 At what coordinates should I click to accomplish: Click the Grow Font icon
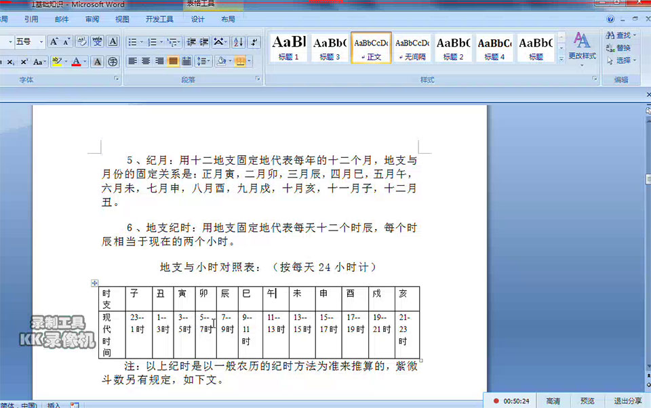point(54,41)
